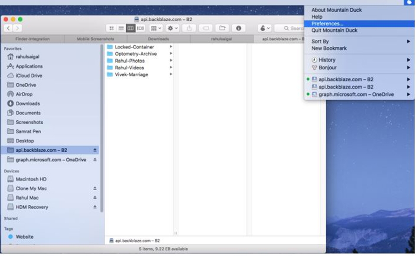Screen dimensions: 416x256
Task: Open the Mountain Duck toolbar dropdown in Finder
Action: tap(264, 28)
